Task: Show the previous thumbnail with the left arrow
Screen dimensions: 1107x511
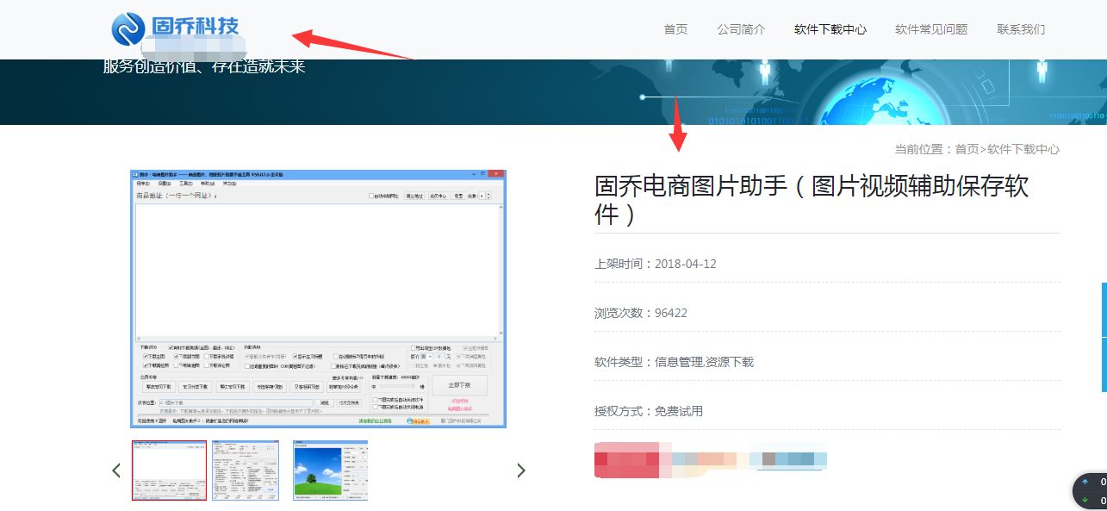Action: tap(116, 470)
